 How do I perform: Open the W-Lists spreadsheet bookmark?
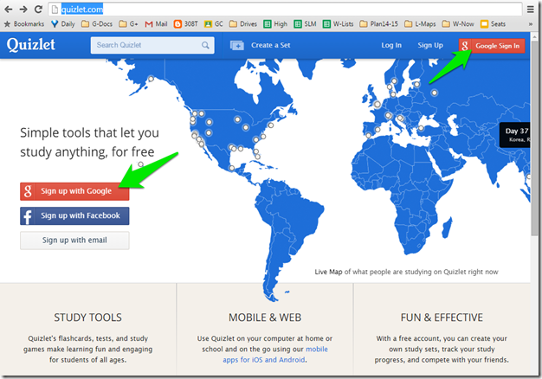point(338,24)
